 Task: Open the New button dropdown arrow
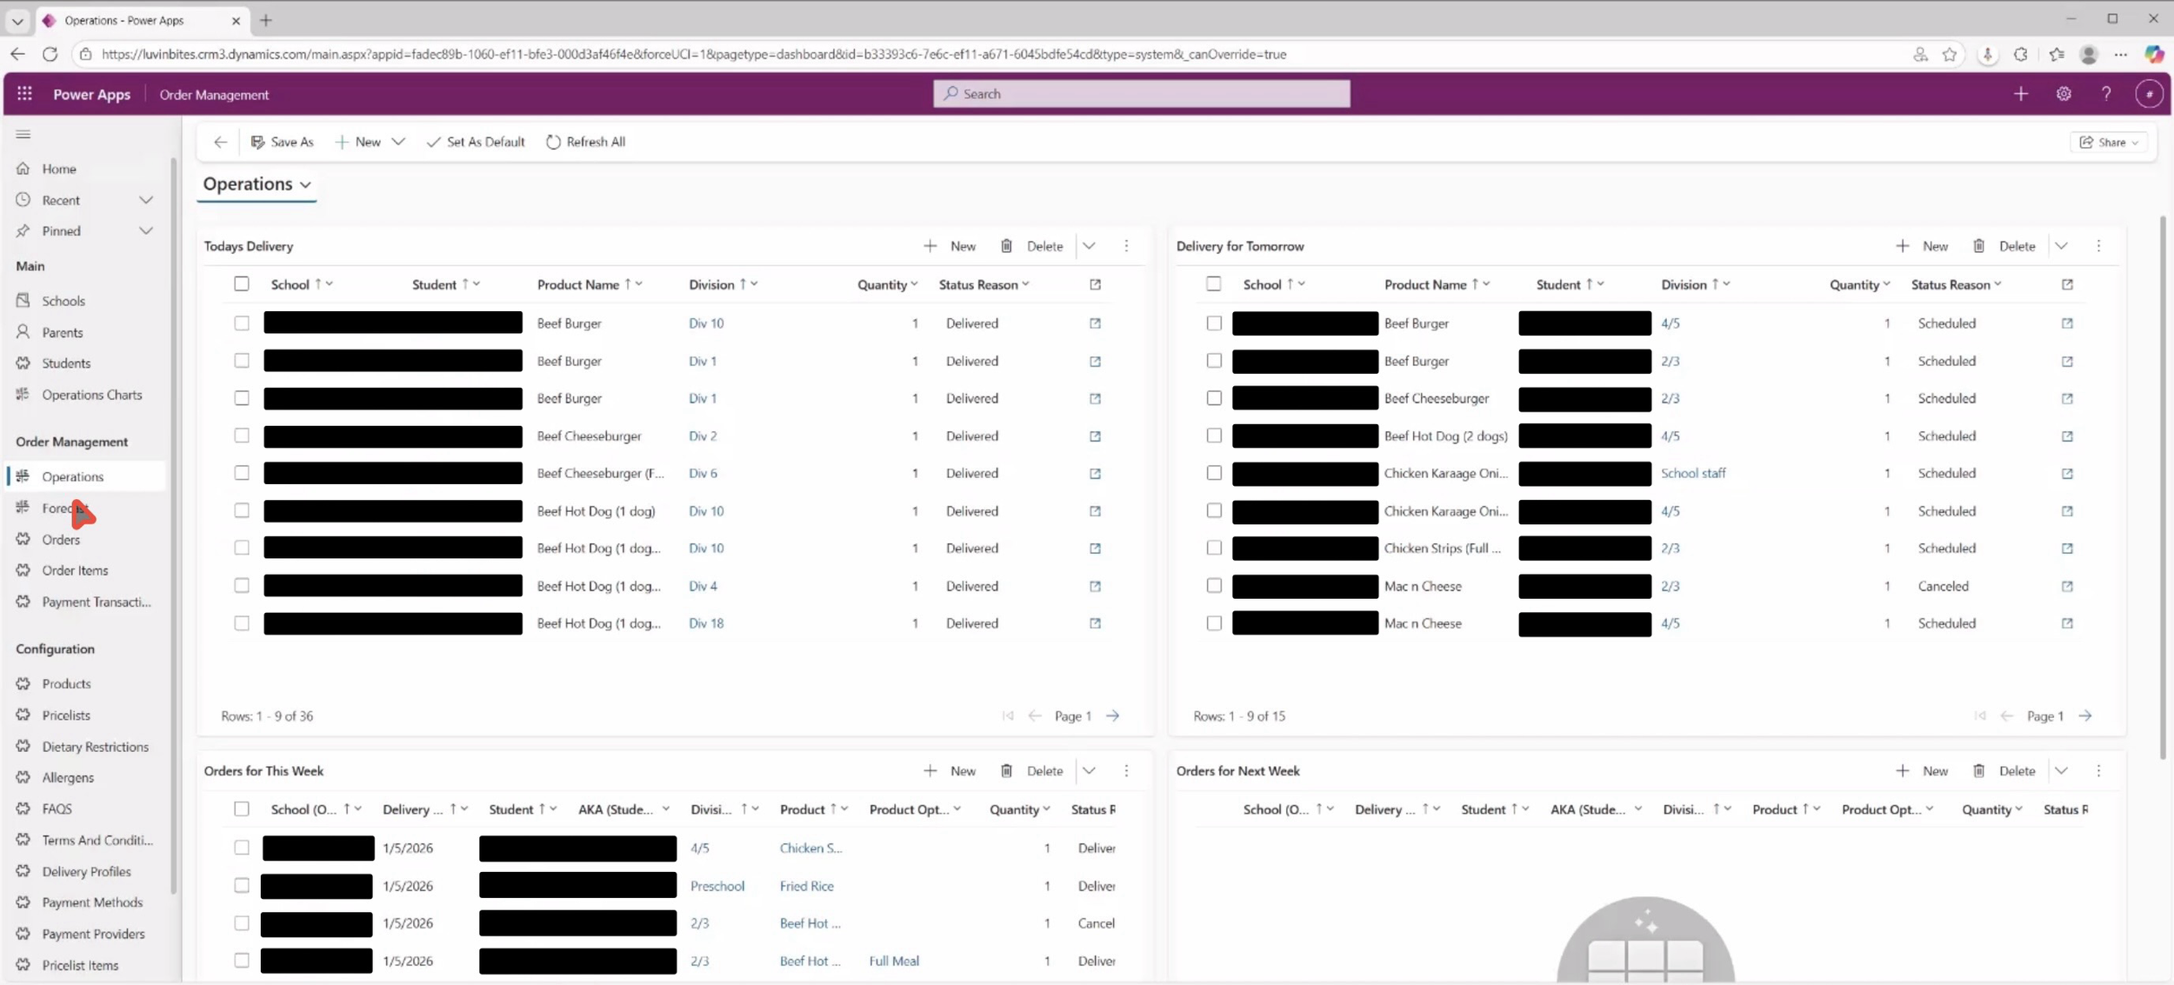(x=398, y=142)
